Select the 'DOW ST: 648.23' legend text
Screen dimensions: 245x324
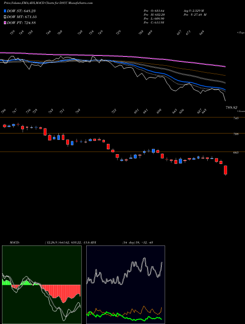pos(21,11)
